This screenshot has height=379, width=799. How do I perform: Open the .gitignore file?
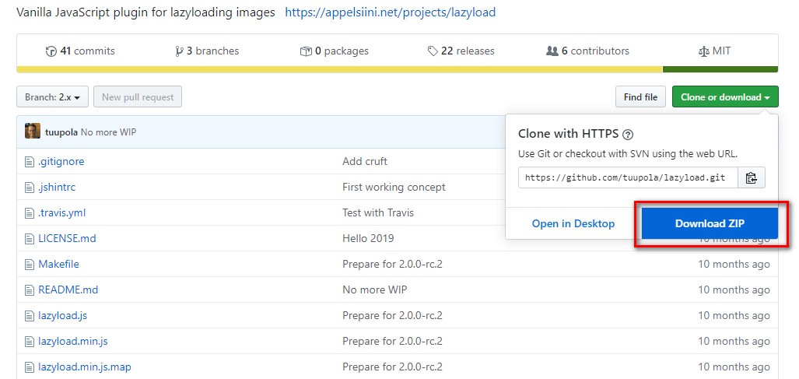(x=61, y=161)
